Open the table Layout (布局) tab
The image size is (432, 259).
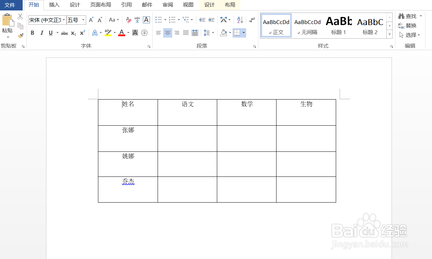tap(230, 5)
